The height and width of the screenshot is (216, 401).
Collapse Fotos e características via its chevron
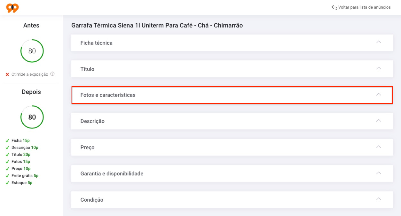coord(379,95)
